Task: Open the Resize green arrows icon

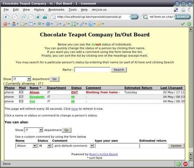Action: (x=73, y=24)
